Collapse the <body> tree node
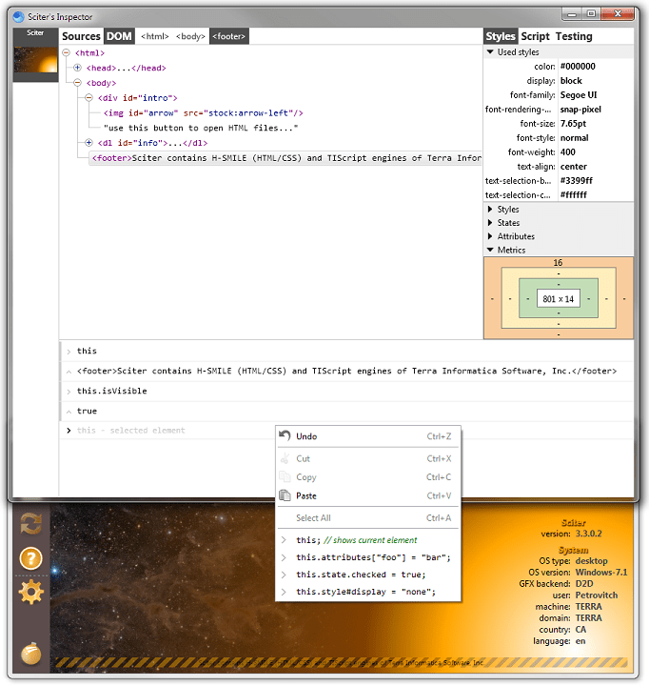The image size is (649, 686). pos(77,83)
